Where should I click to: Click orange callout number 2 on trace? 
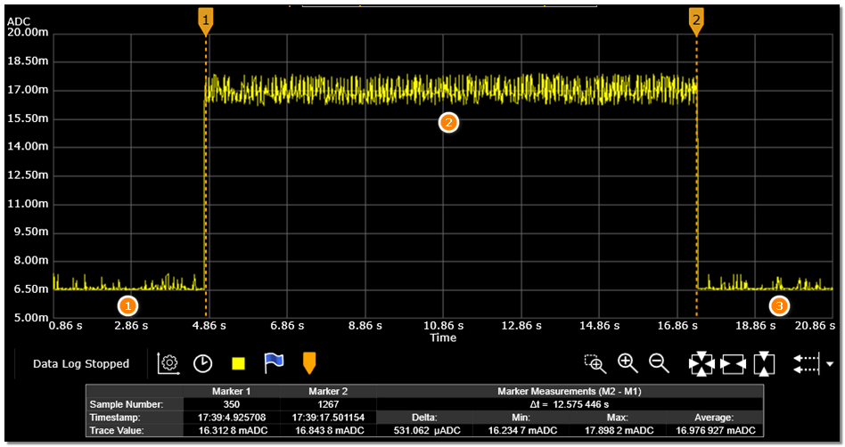(448, 123)
